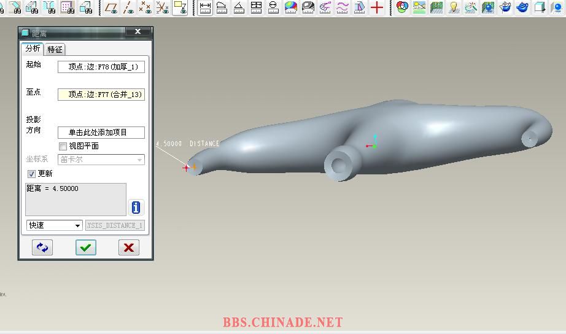Click the blue teapot render icon
The width and height of the screenshot is (566, 334).
coord(522,7)
